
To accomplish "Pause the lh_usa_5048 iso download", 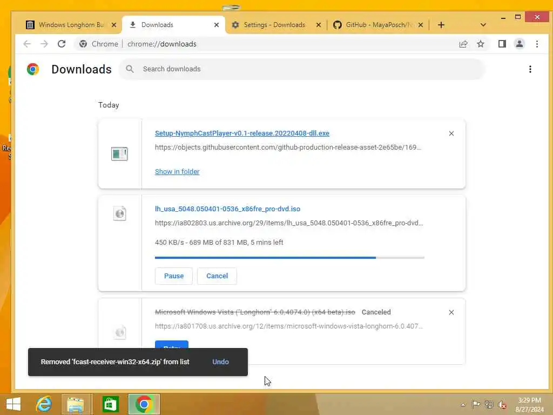I will point(173,276).
